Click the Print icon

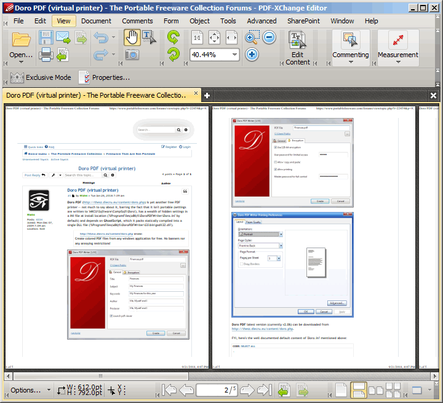46,55
